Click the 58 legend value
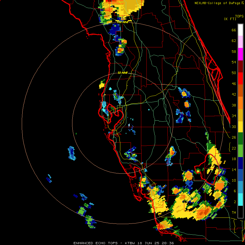Screen dimensions: 245x245 (x=234, y=51)
